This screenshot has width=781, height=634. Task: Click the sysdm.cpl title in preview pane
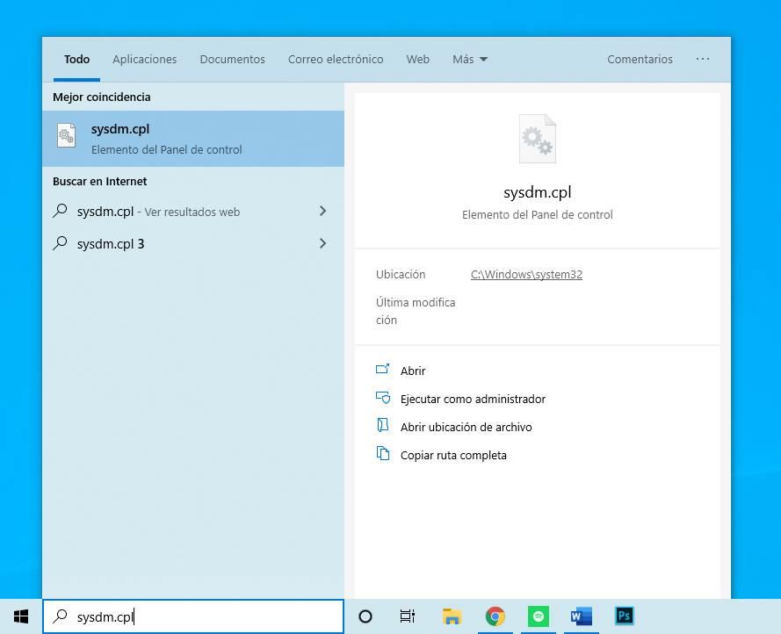pos(537,192)
